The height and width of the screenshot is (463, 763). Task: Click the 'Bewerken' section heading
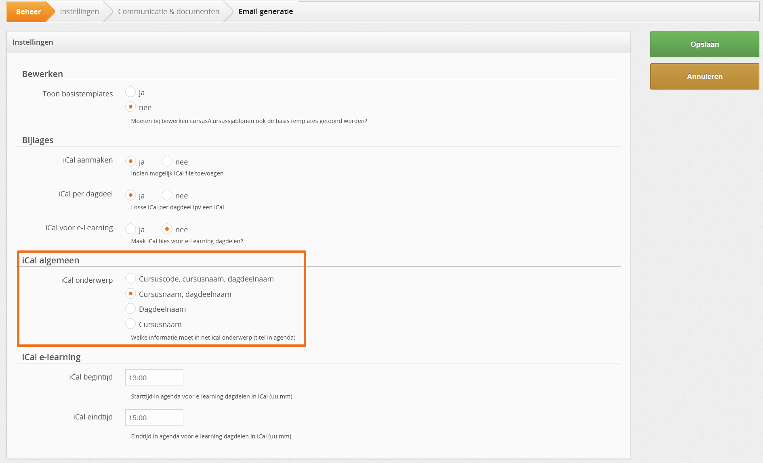[x=42, y=74]
